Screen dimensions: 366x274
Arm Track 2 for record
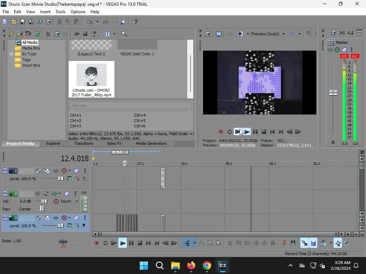tap(37, 194)
